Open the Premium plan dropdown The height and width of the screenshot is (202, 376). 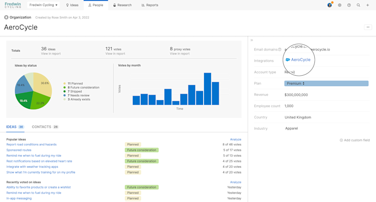coord(326,83)
